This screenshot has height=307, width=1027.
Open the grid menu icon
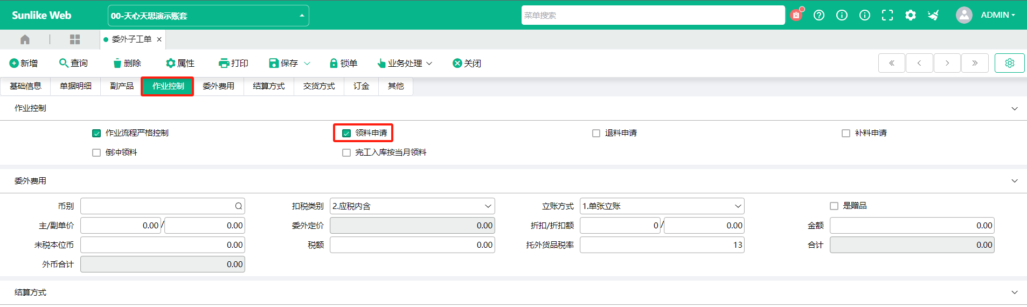point(75,39)
